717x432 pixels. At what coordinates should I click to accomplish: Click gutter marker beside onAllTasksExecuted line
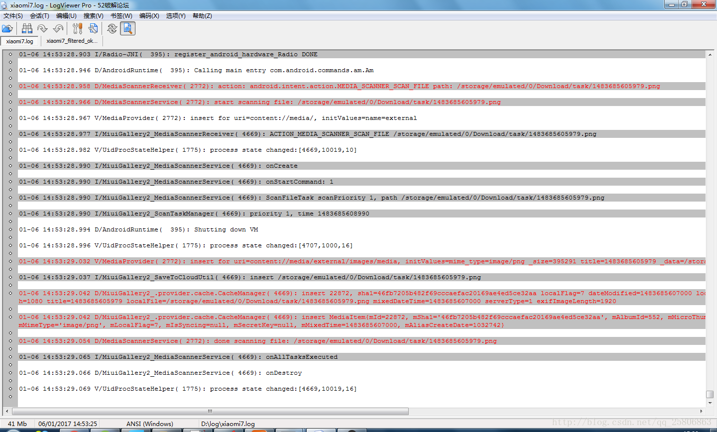[x=10, y=357]
